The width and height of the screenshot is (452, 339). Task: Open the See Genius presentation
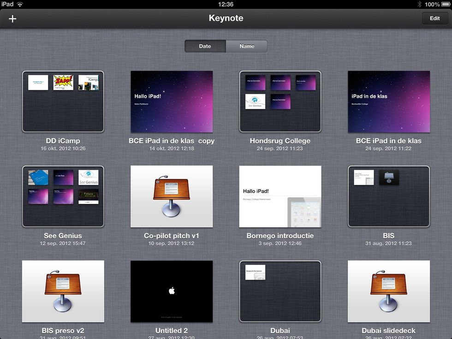pyautogui.click(x=63, y=196)
